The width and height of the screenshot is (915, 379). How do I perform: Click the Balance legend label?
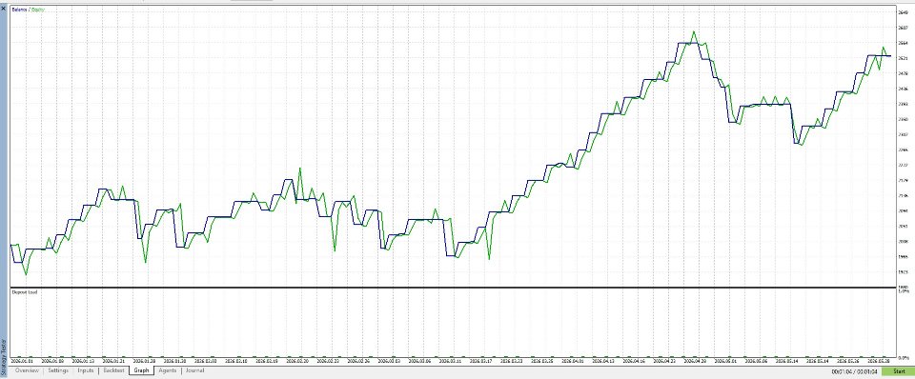click(x=19, y=10)
